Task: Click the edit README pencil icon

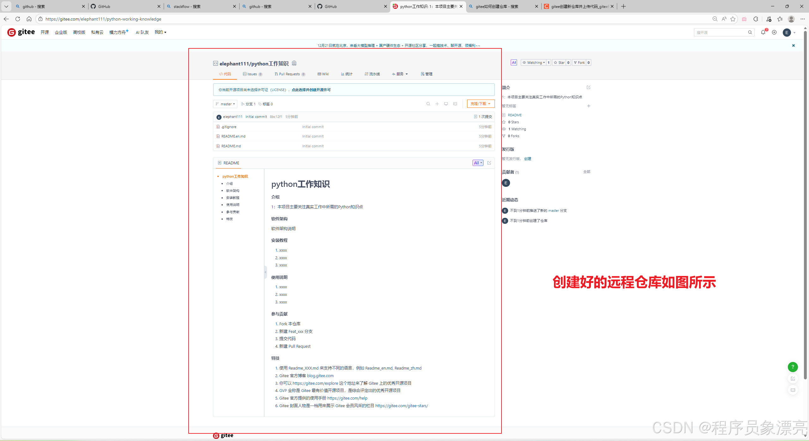Action: click(489, 163)
